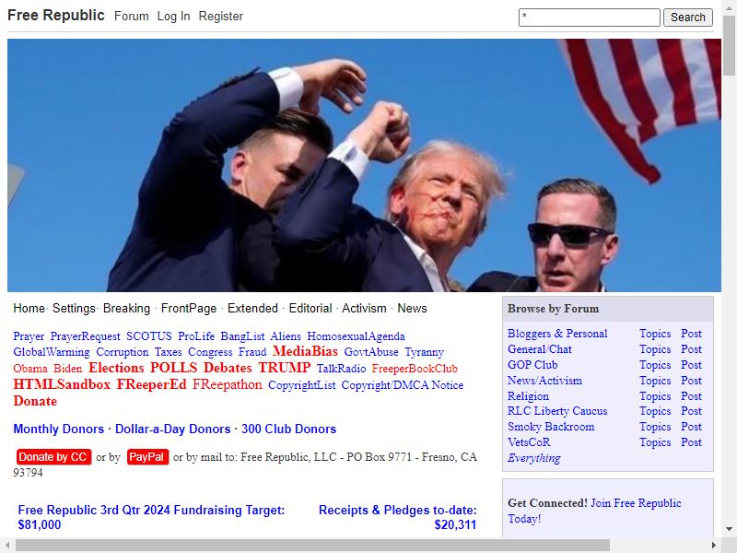Open the POLLS topic link
Image resolution: width=737 pixels, height=553 pixels.
tap(173, 368)
